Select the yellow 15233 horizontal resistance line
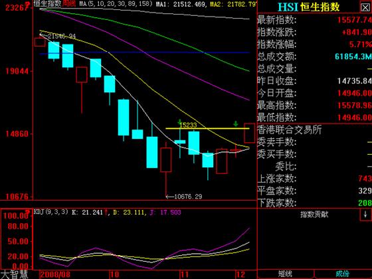Screen dimensions: 372x279 (x=207, y=128)
